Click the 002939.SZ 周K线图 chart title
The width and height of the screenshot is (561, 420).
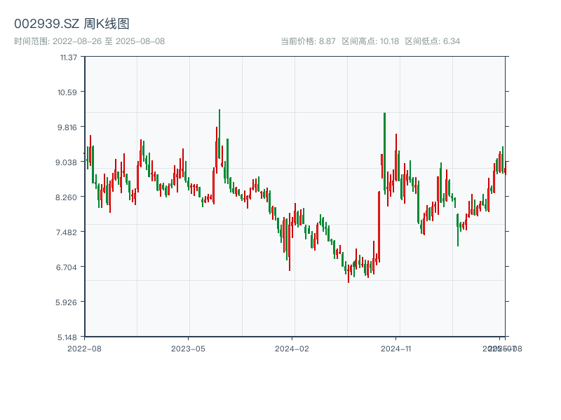[72, 24]
